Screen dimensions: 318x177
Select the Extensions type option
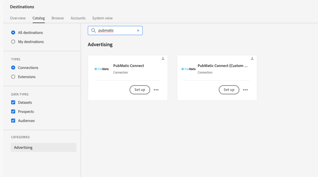click(x=13, y=77)
